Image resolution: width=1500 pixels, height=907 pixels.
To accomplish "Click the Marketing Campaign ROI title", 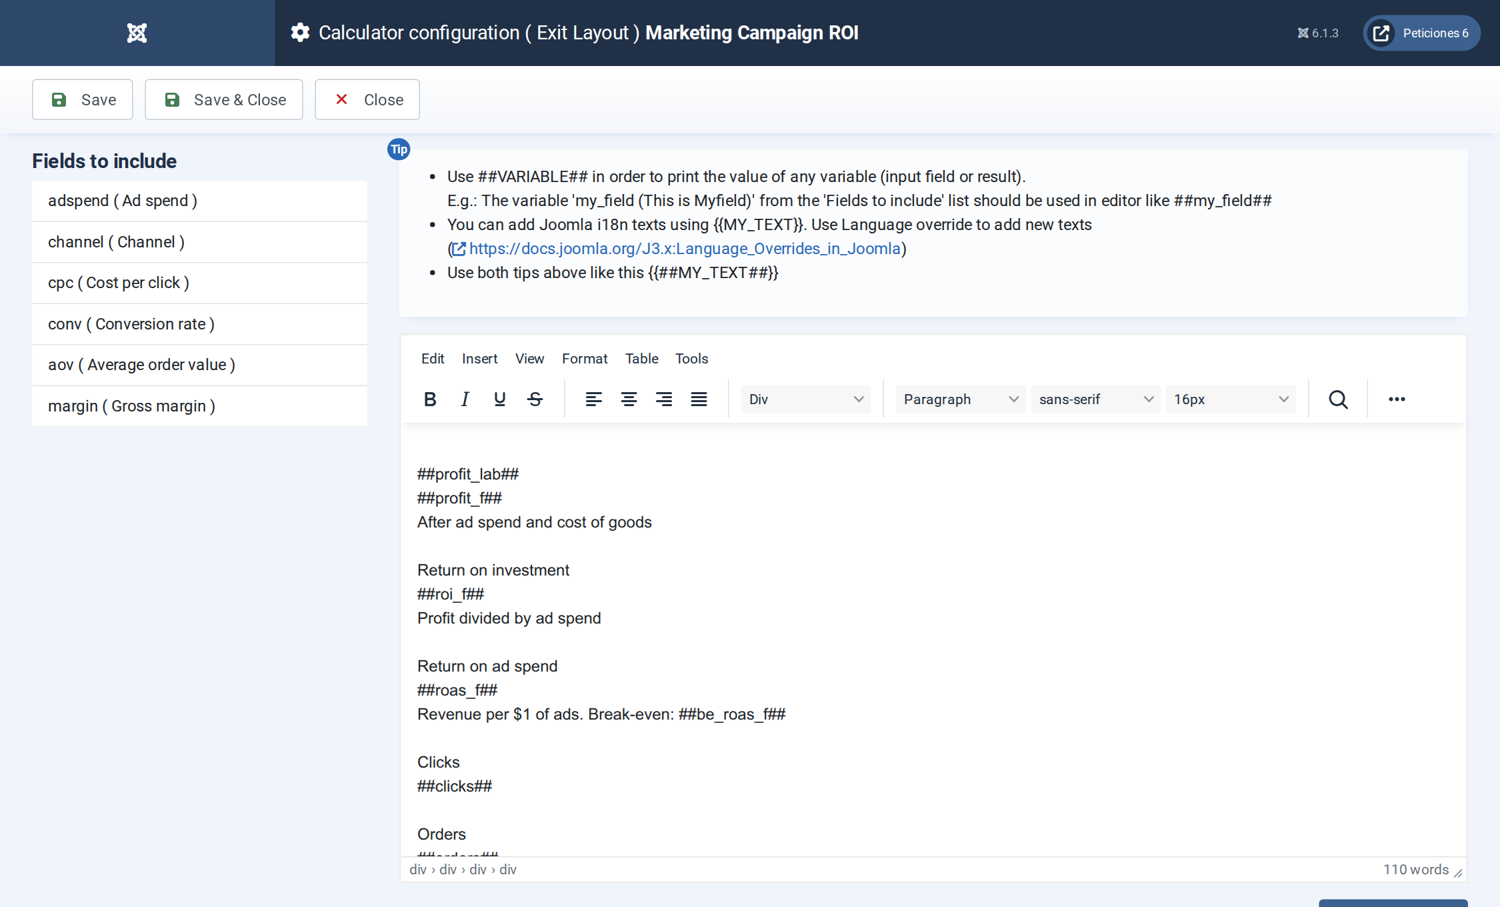I will [x=751, y=33].
